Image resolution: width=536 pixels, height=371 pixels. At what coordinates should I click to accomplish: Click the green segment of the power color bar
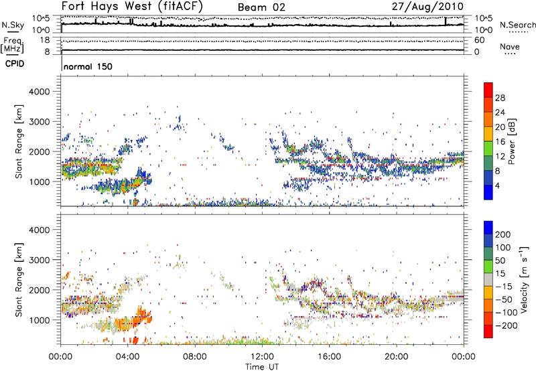pos(488,149)
